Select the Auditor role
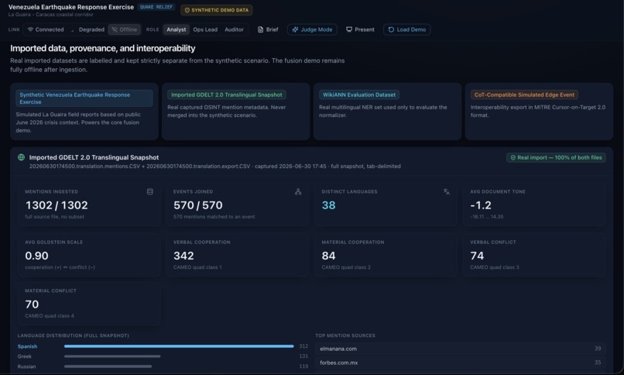 [x=234, y=29]
